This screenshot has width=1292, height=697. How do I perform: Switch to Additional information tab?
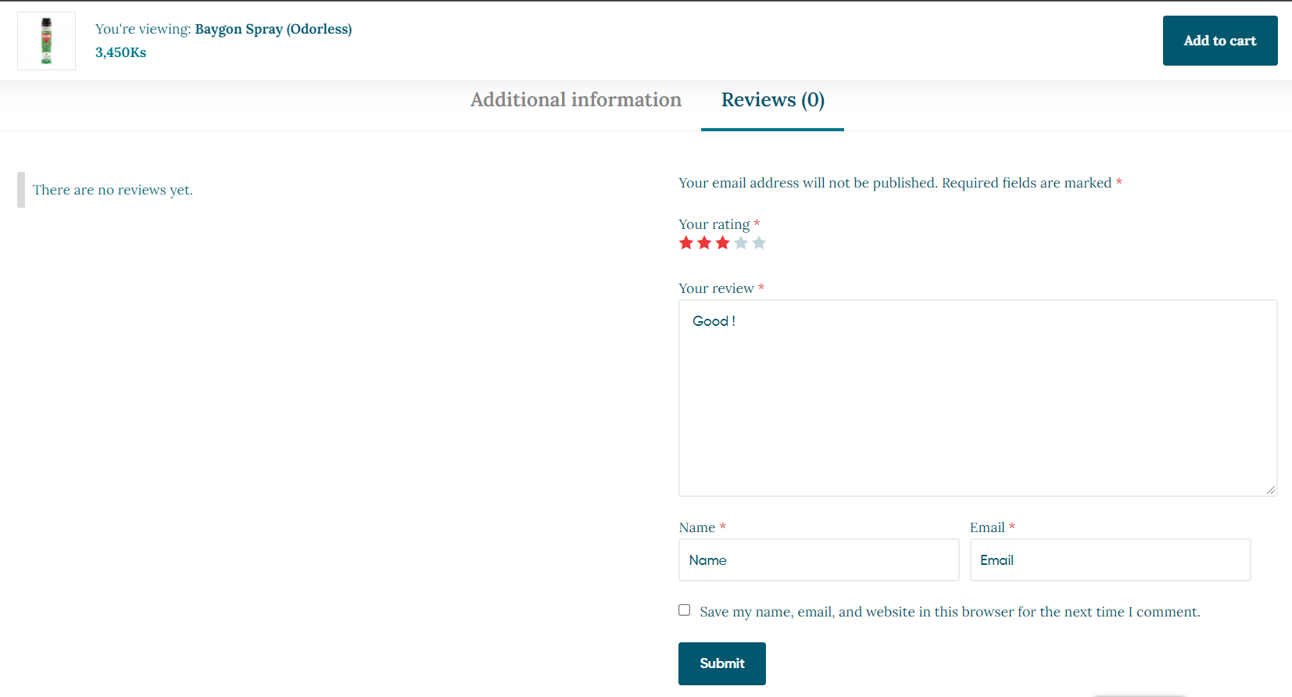point(576,100)
